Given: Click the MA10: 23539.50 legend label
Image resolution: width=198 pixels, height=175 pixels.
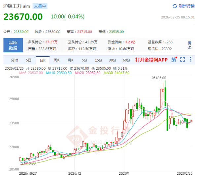Looking at the screenshot, I should coord(59,73).
